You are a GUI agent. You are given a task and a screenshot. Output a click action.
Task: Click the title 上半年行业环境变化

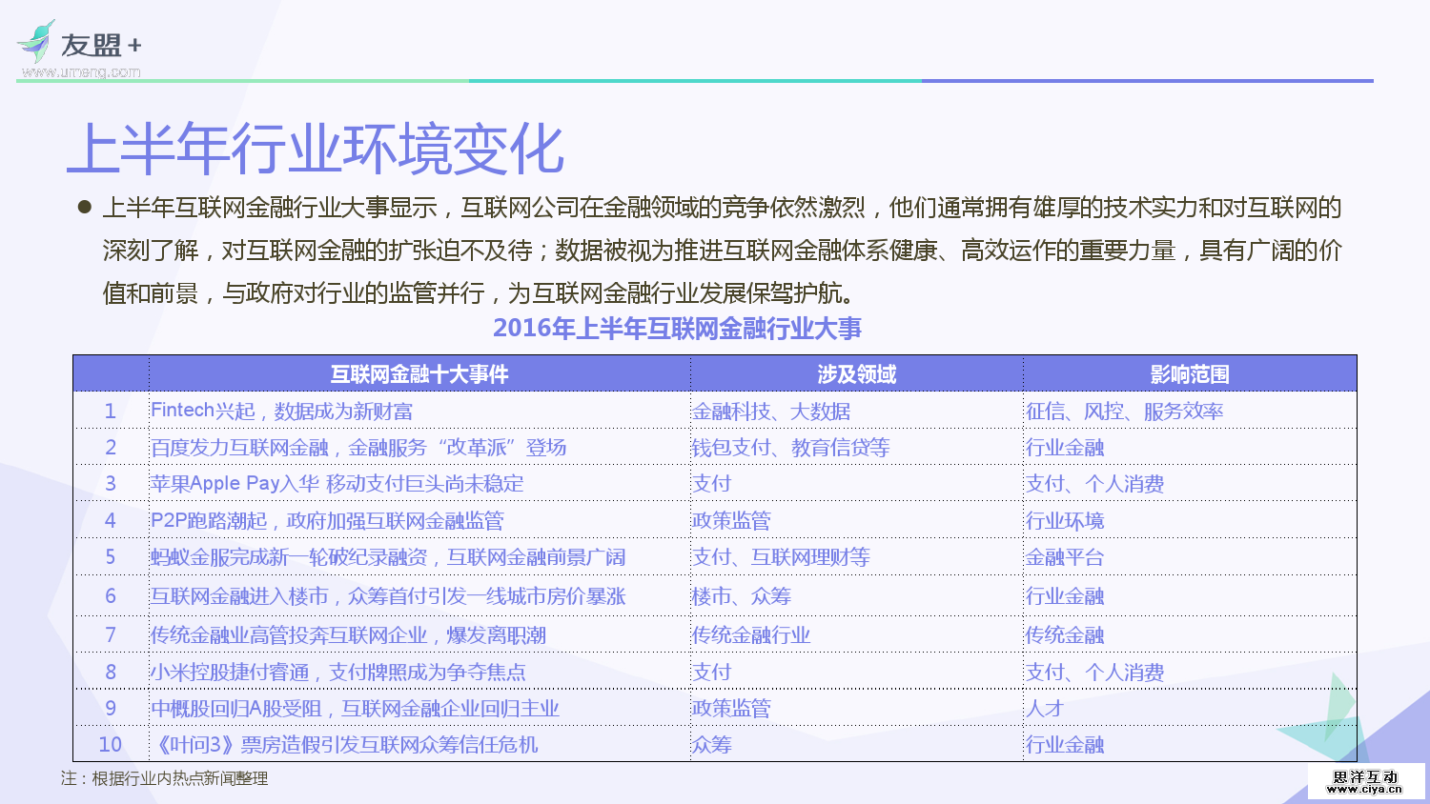coord(315,149)
